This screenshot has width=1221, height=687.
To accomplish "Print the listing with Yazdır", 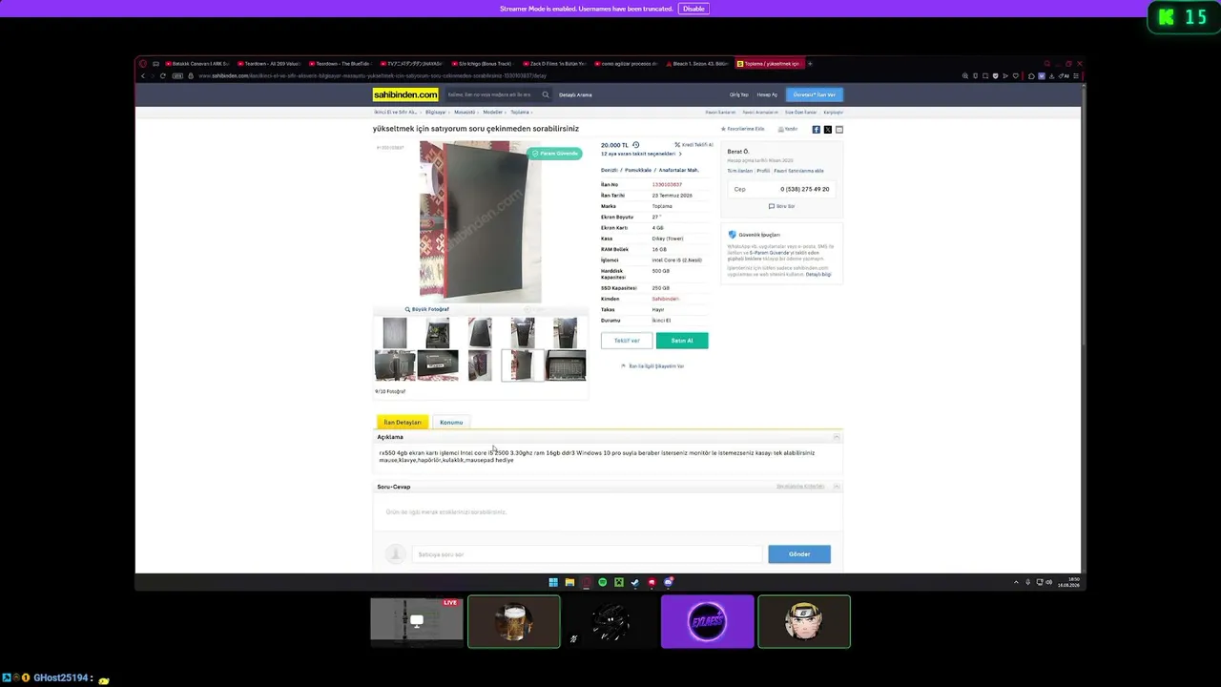I will tap(788, 129).
